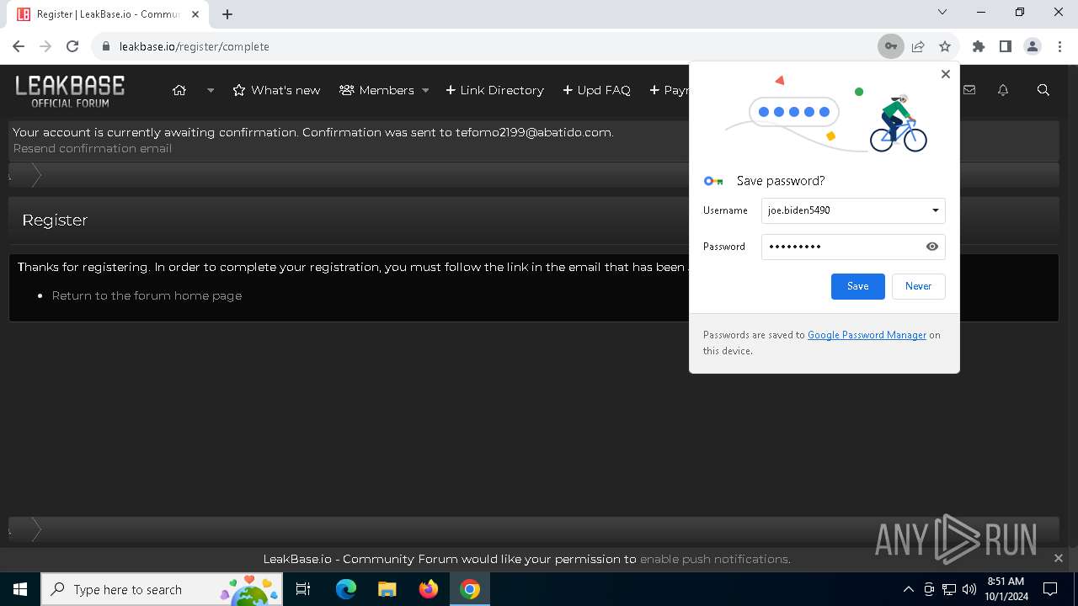
Task: Click the address bar URL
Action: pyautogui.click(x=195, y=46)
